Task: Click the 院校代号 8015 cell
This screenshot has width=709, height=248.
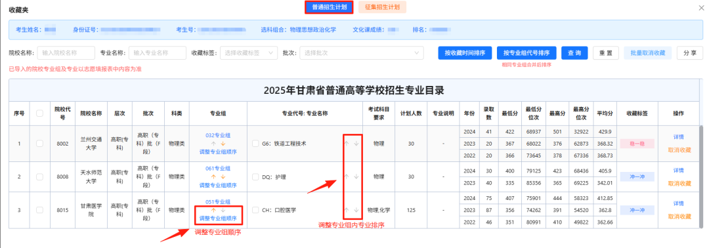Action: point(62,210)
